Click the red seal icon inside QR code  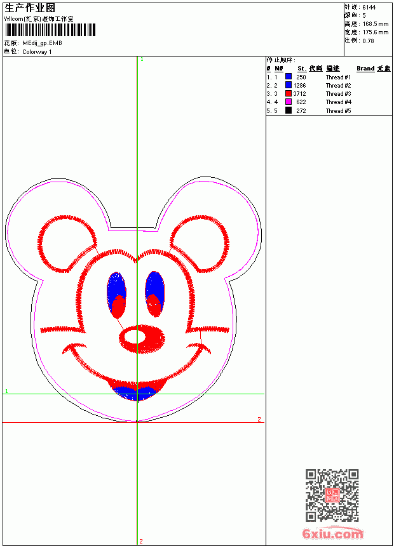(x=332, y=495)
